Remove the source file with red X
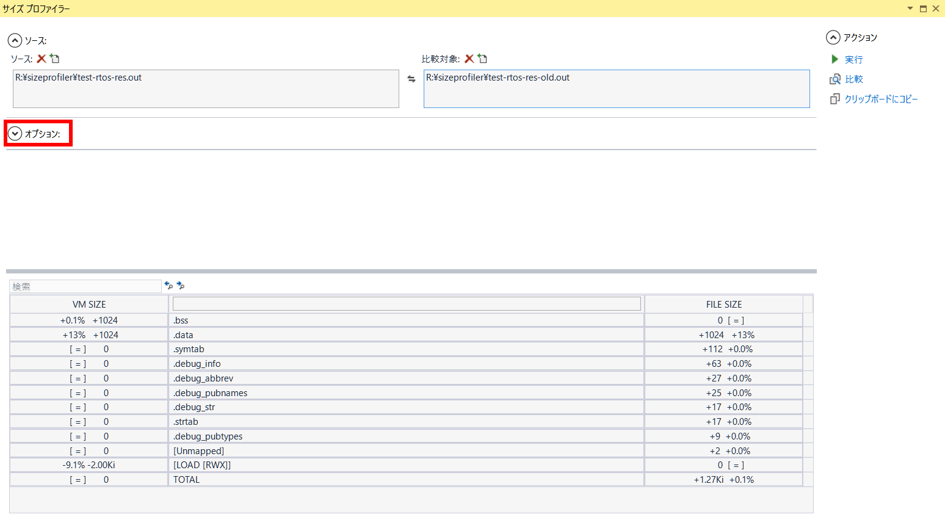Image resolution: width=945 pixels, height=517 pixels. click(x=42, y=59)
